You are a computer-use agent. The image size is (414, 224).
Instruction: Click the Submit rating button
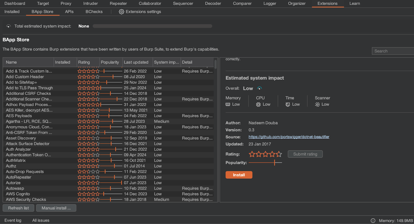click(x=305, y=154)
